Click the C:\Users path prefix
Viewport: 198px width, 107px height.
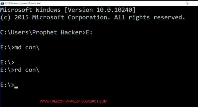[x=14, y=32]
